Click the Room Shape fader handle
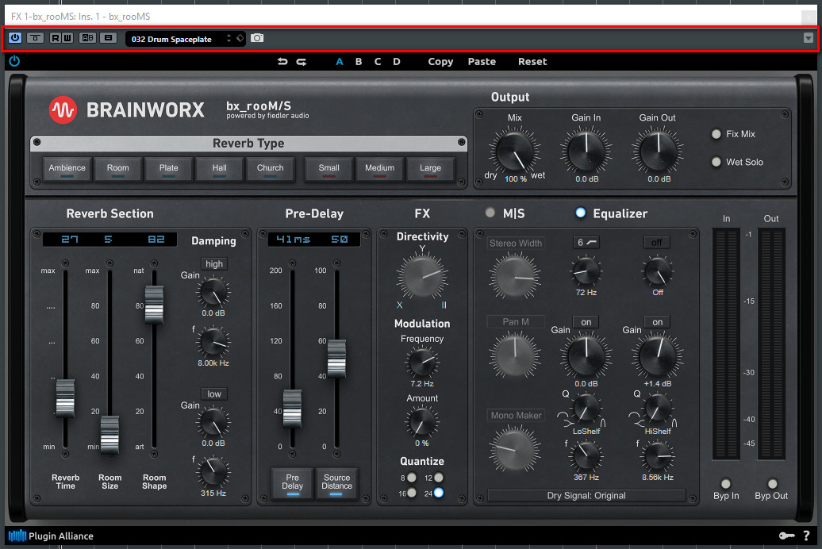 point(154,305)
